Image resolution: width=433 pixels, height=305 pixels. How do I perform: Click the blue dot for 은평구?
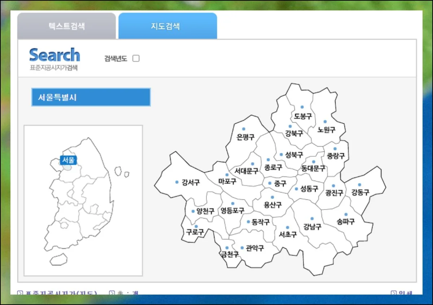[x=244, y=129]
